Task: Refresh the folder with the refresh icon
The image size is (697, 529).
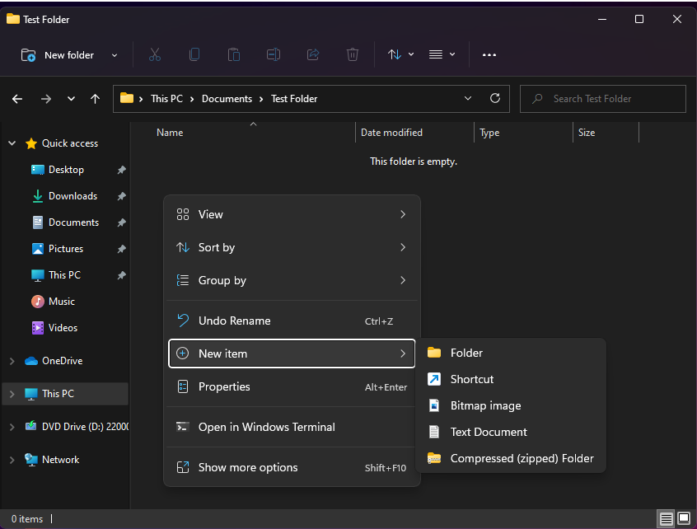Action: (494, 98)
